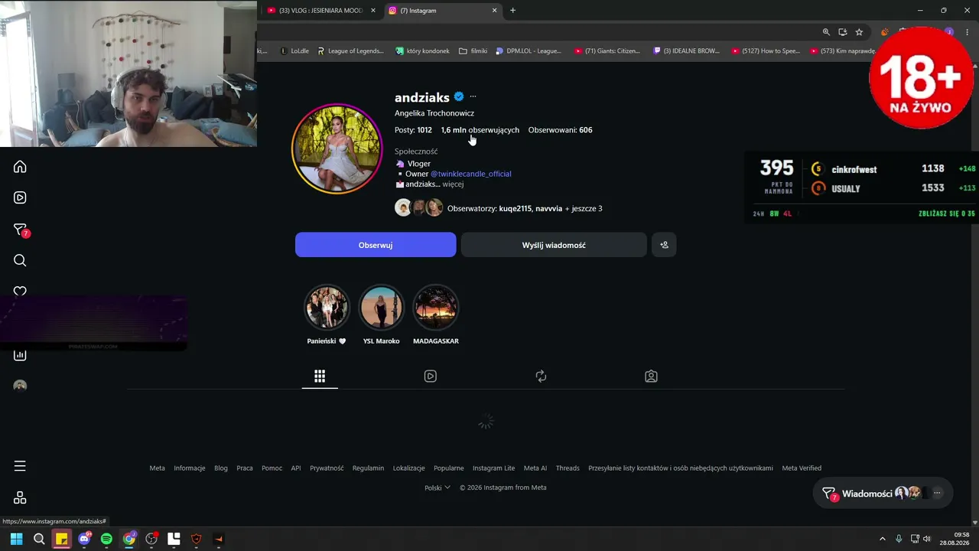Switch to the tagged photos tab
979x551 pixels.
651,377
